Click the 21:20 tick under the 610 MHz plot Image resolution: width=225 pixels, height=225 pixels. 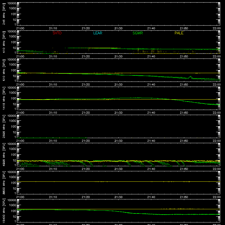coord(86,85)
